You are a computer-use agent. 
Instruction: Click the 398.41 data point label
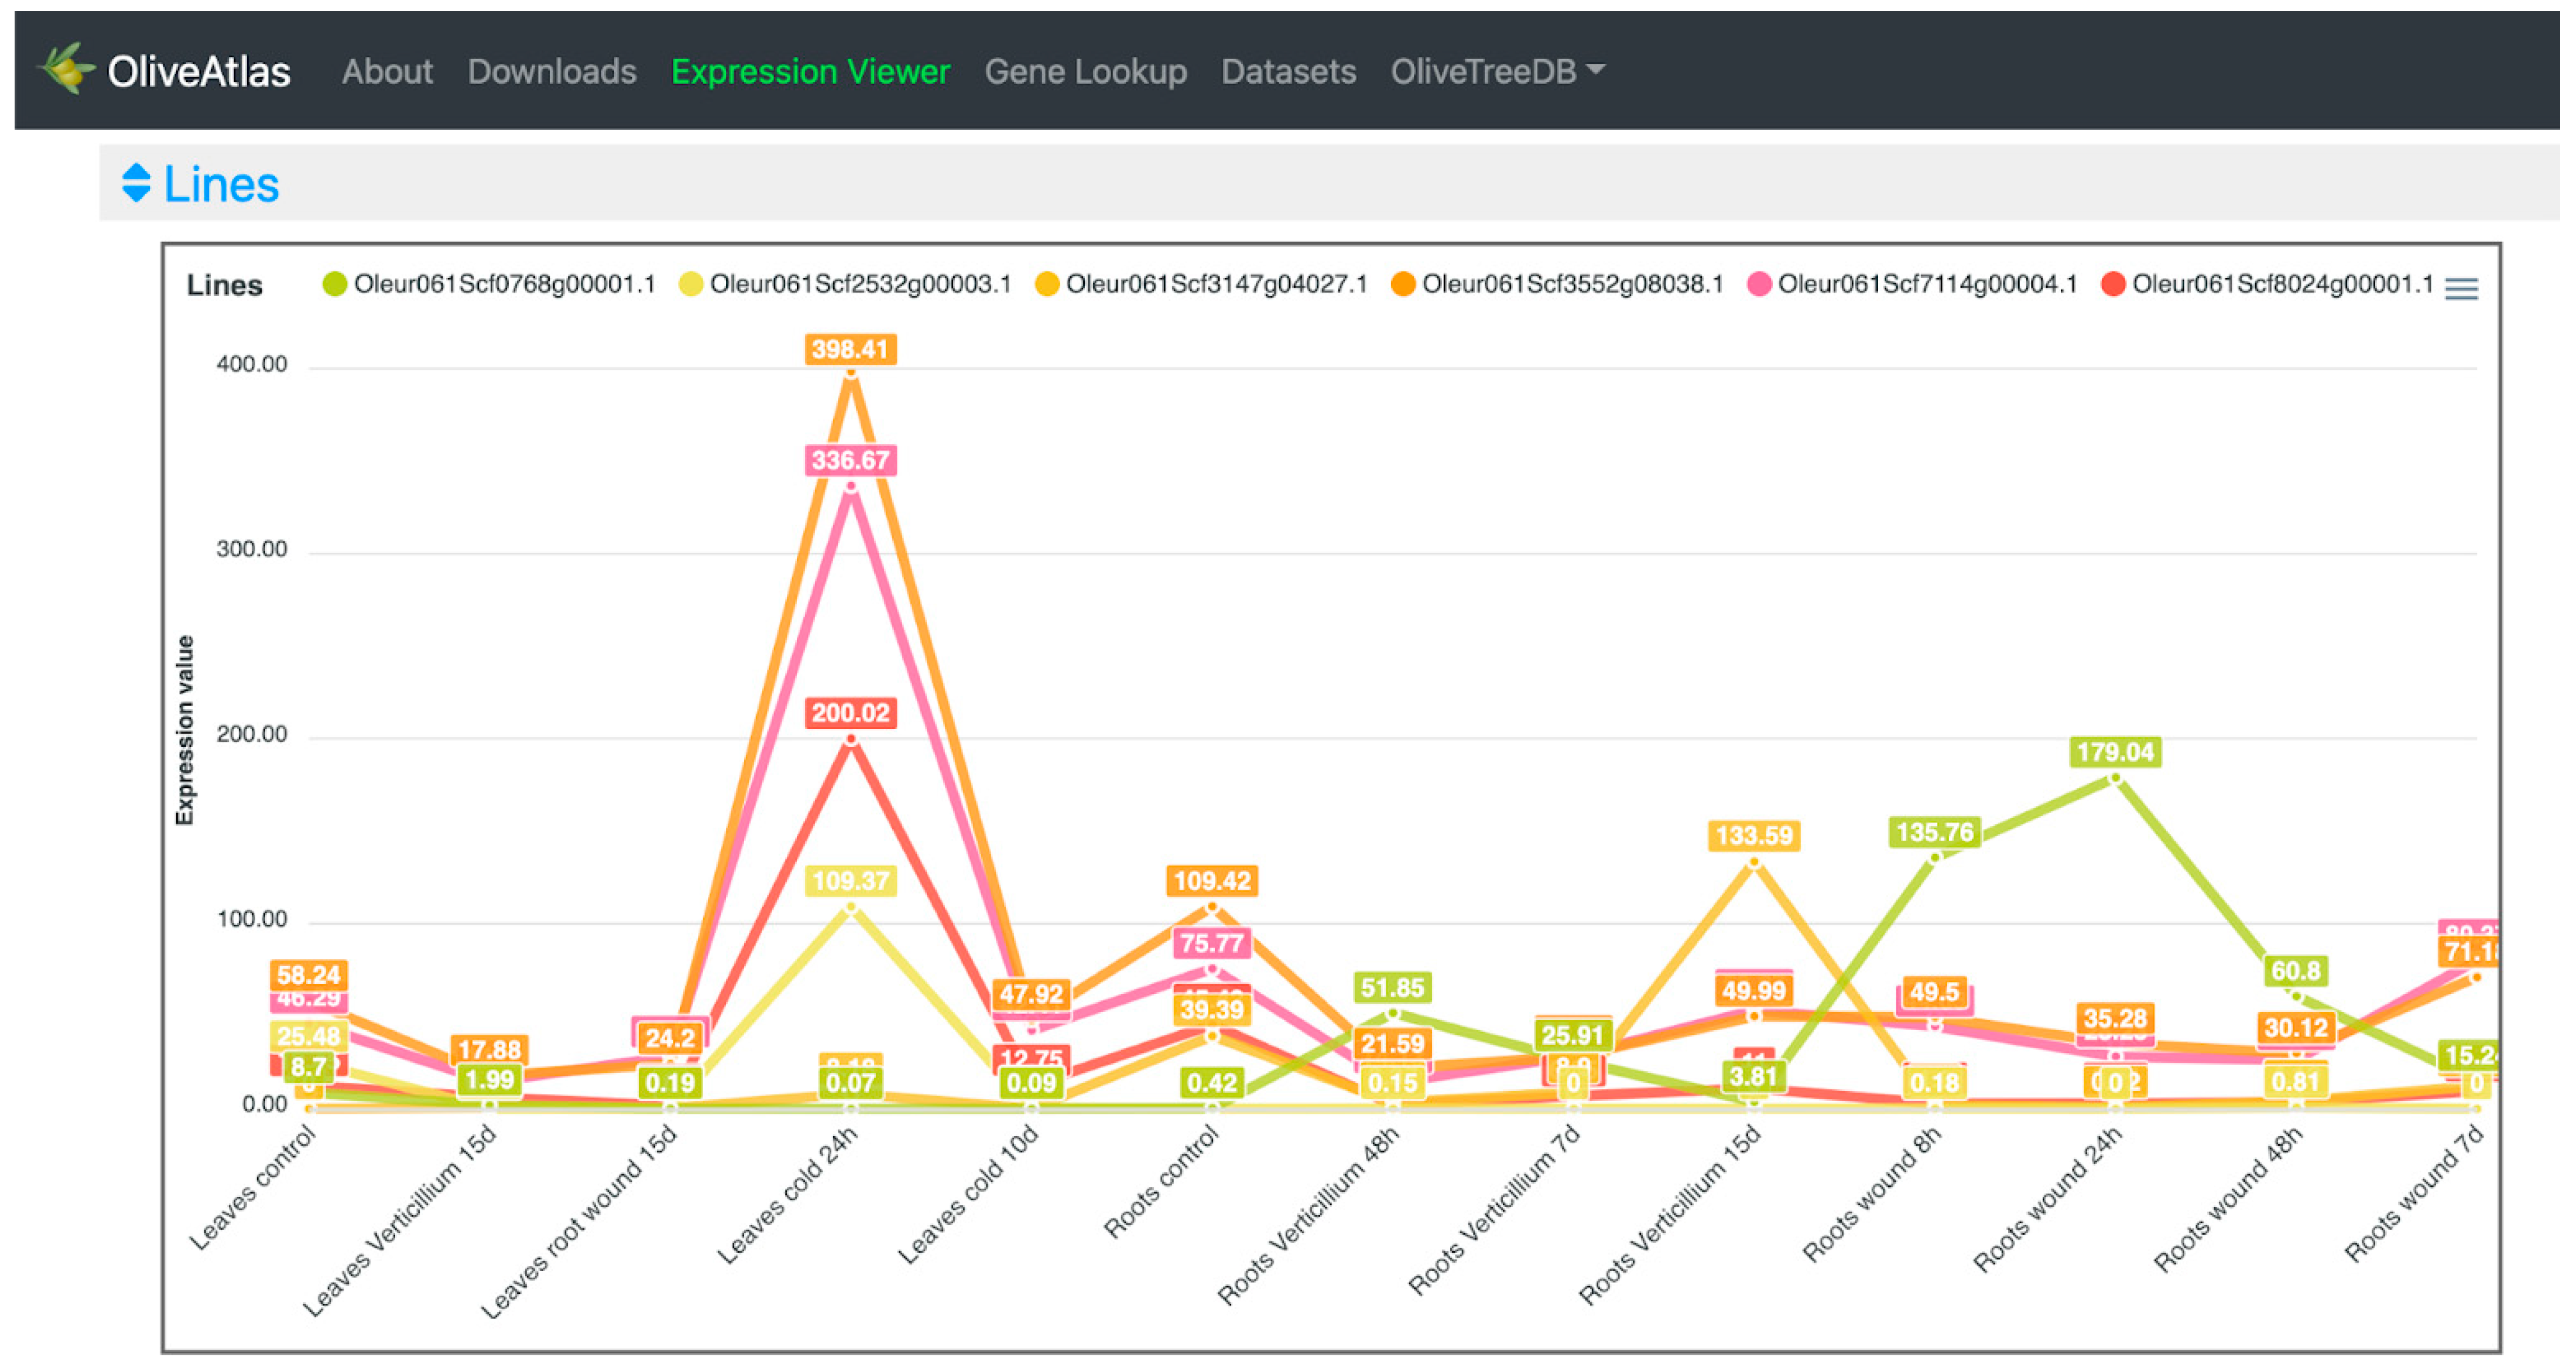pyautogui.click(x=850, y=349)
